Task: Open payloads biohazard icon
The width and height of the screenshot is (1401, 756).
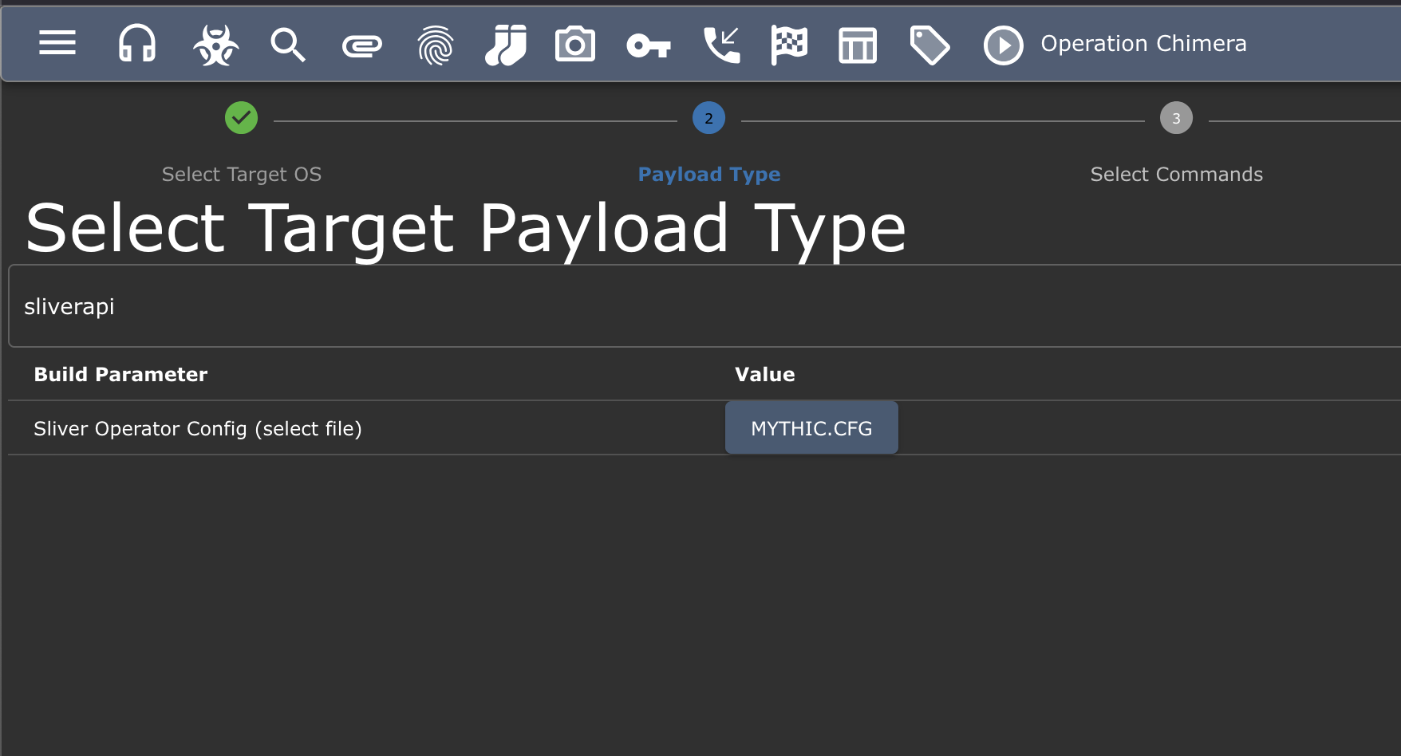Action: coord(215,44)
